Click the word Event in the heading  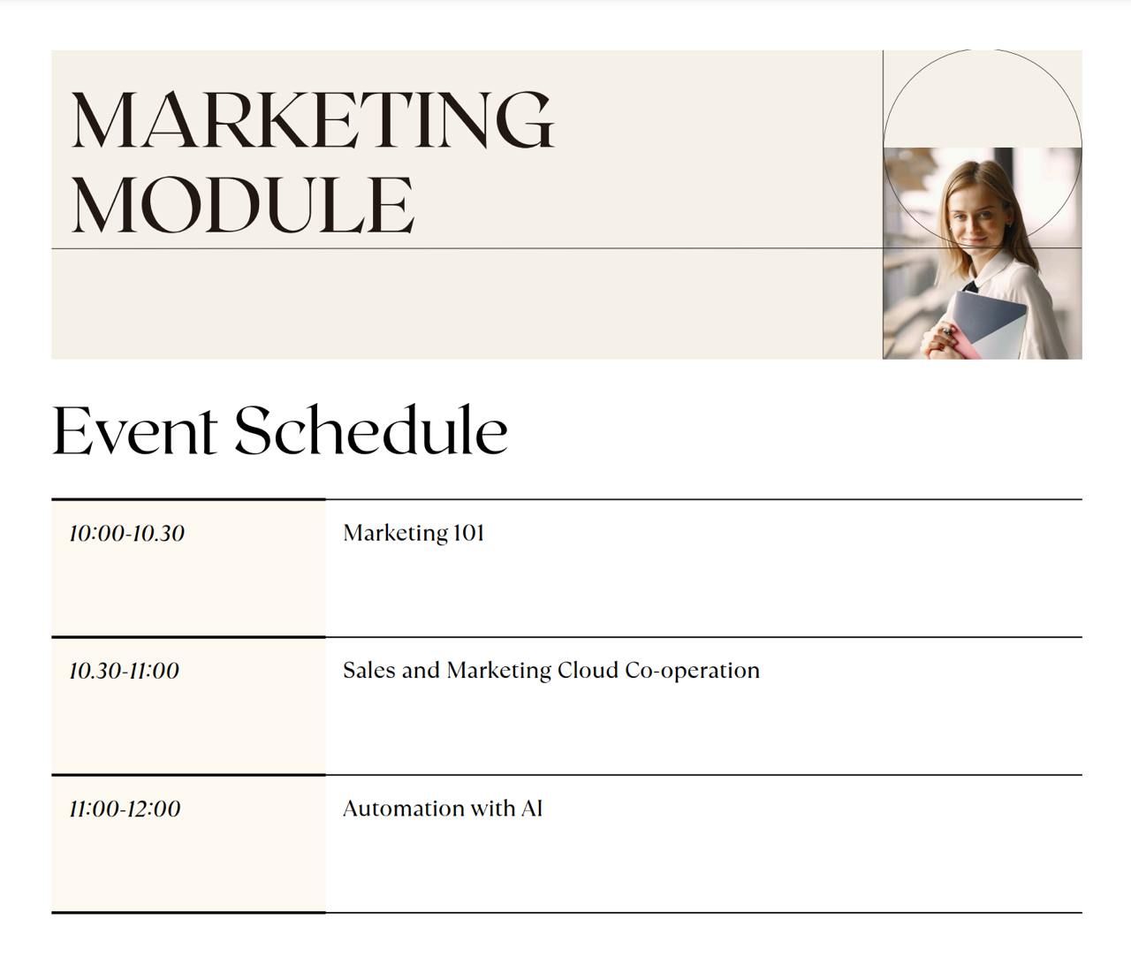pos(134,430)
